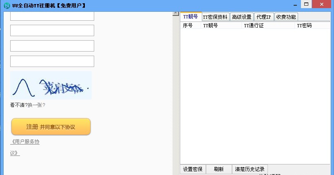This screenshot has height=175, width=334.
Task: Maximize the UU注册机 window
Action: 306,4
